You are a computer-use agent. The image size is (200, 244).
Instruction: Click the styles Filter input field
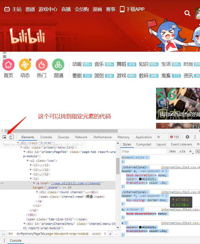tap(143, 151)
